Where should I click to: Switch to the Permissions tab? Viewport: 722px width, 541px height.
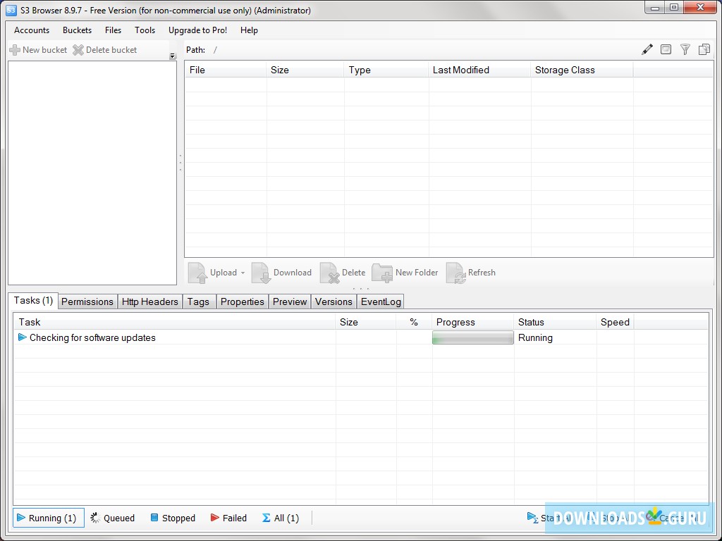pos(87,301)
